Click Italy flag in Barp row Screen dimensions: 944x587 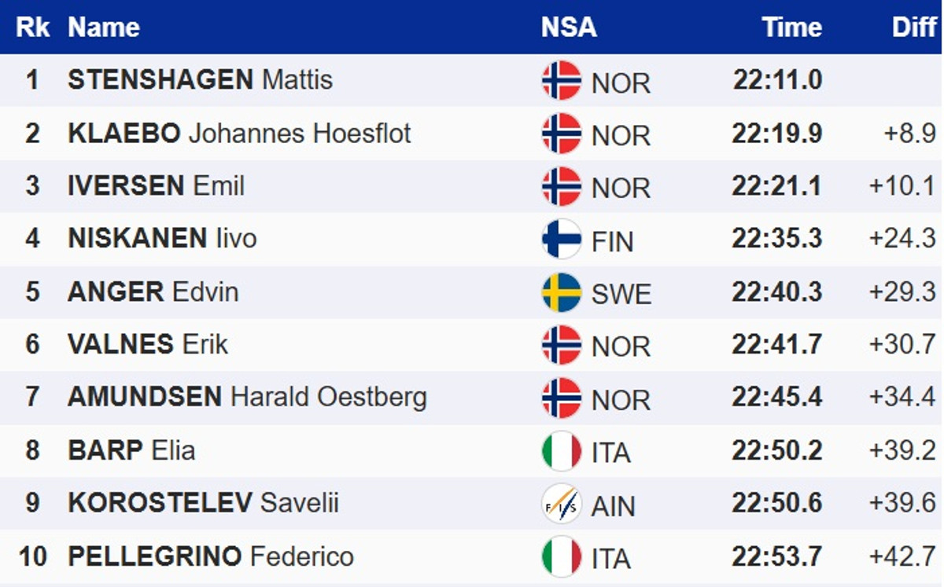point(562,451)
